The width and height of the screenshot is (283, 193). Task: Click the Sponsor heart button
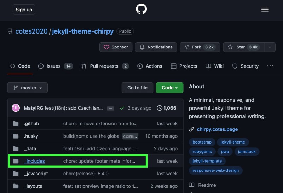[116, 47]
